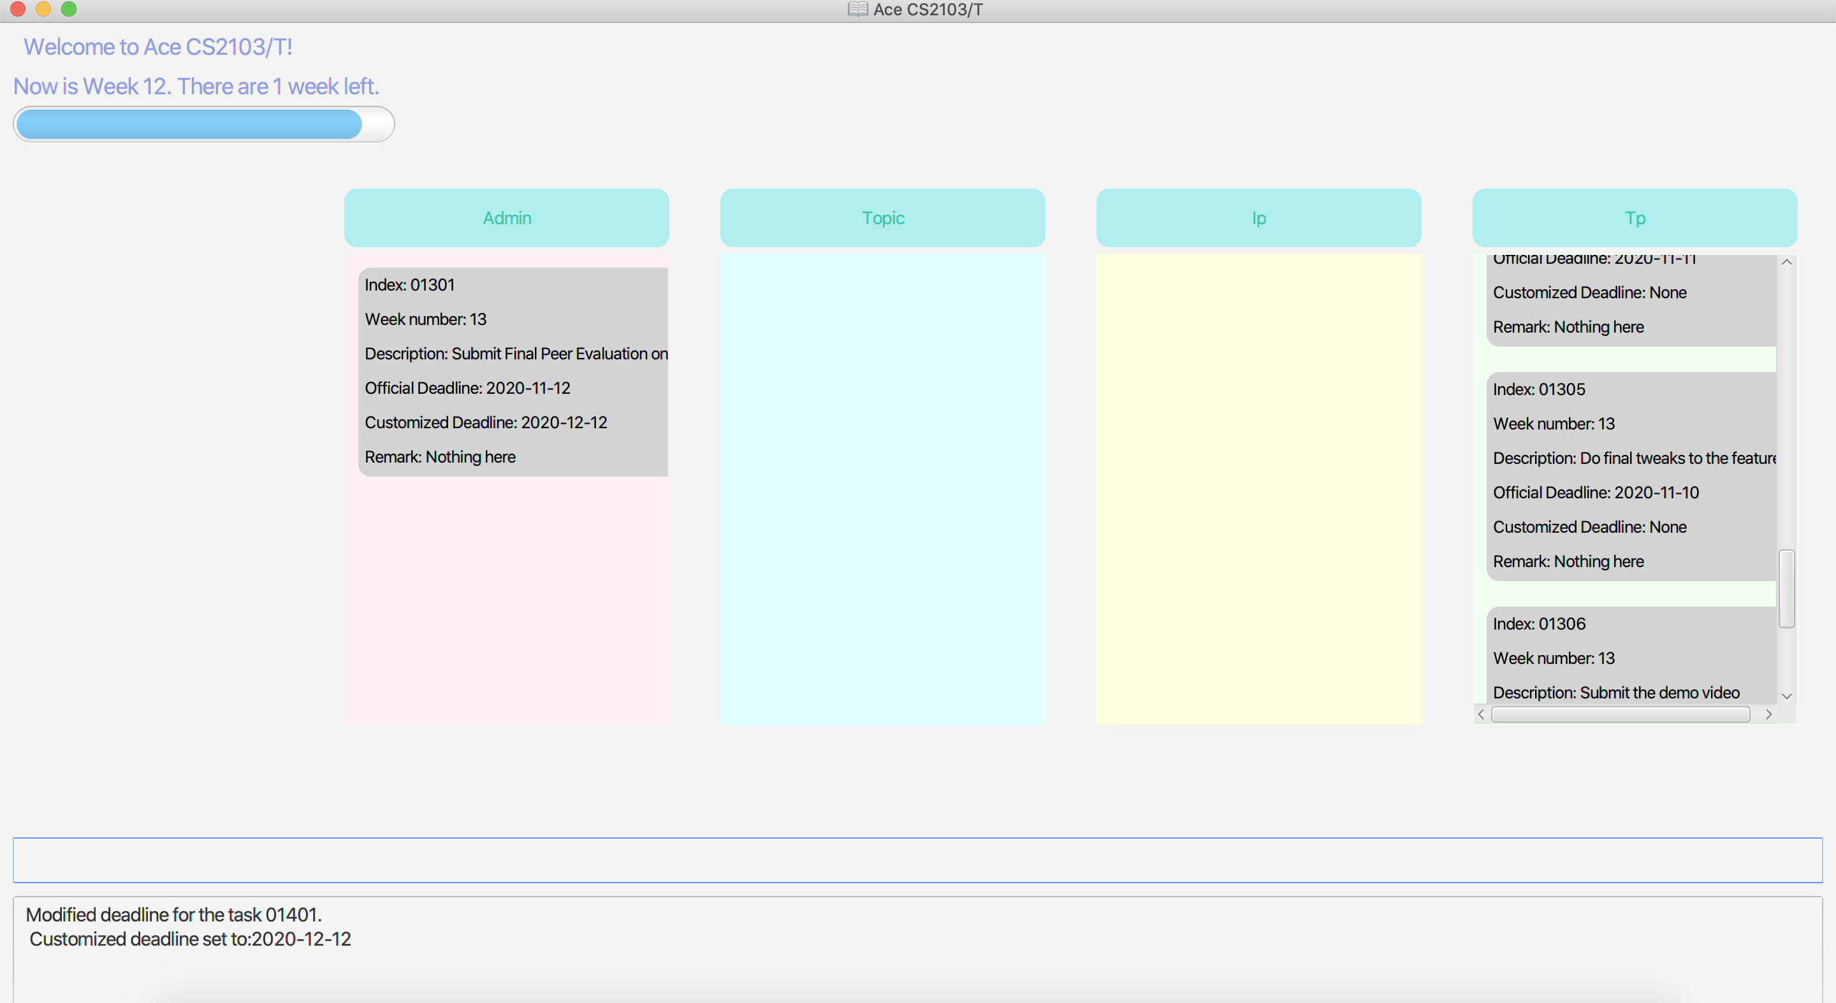
Task: Select the Topic category header
Action: click(x=882, y=218)
